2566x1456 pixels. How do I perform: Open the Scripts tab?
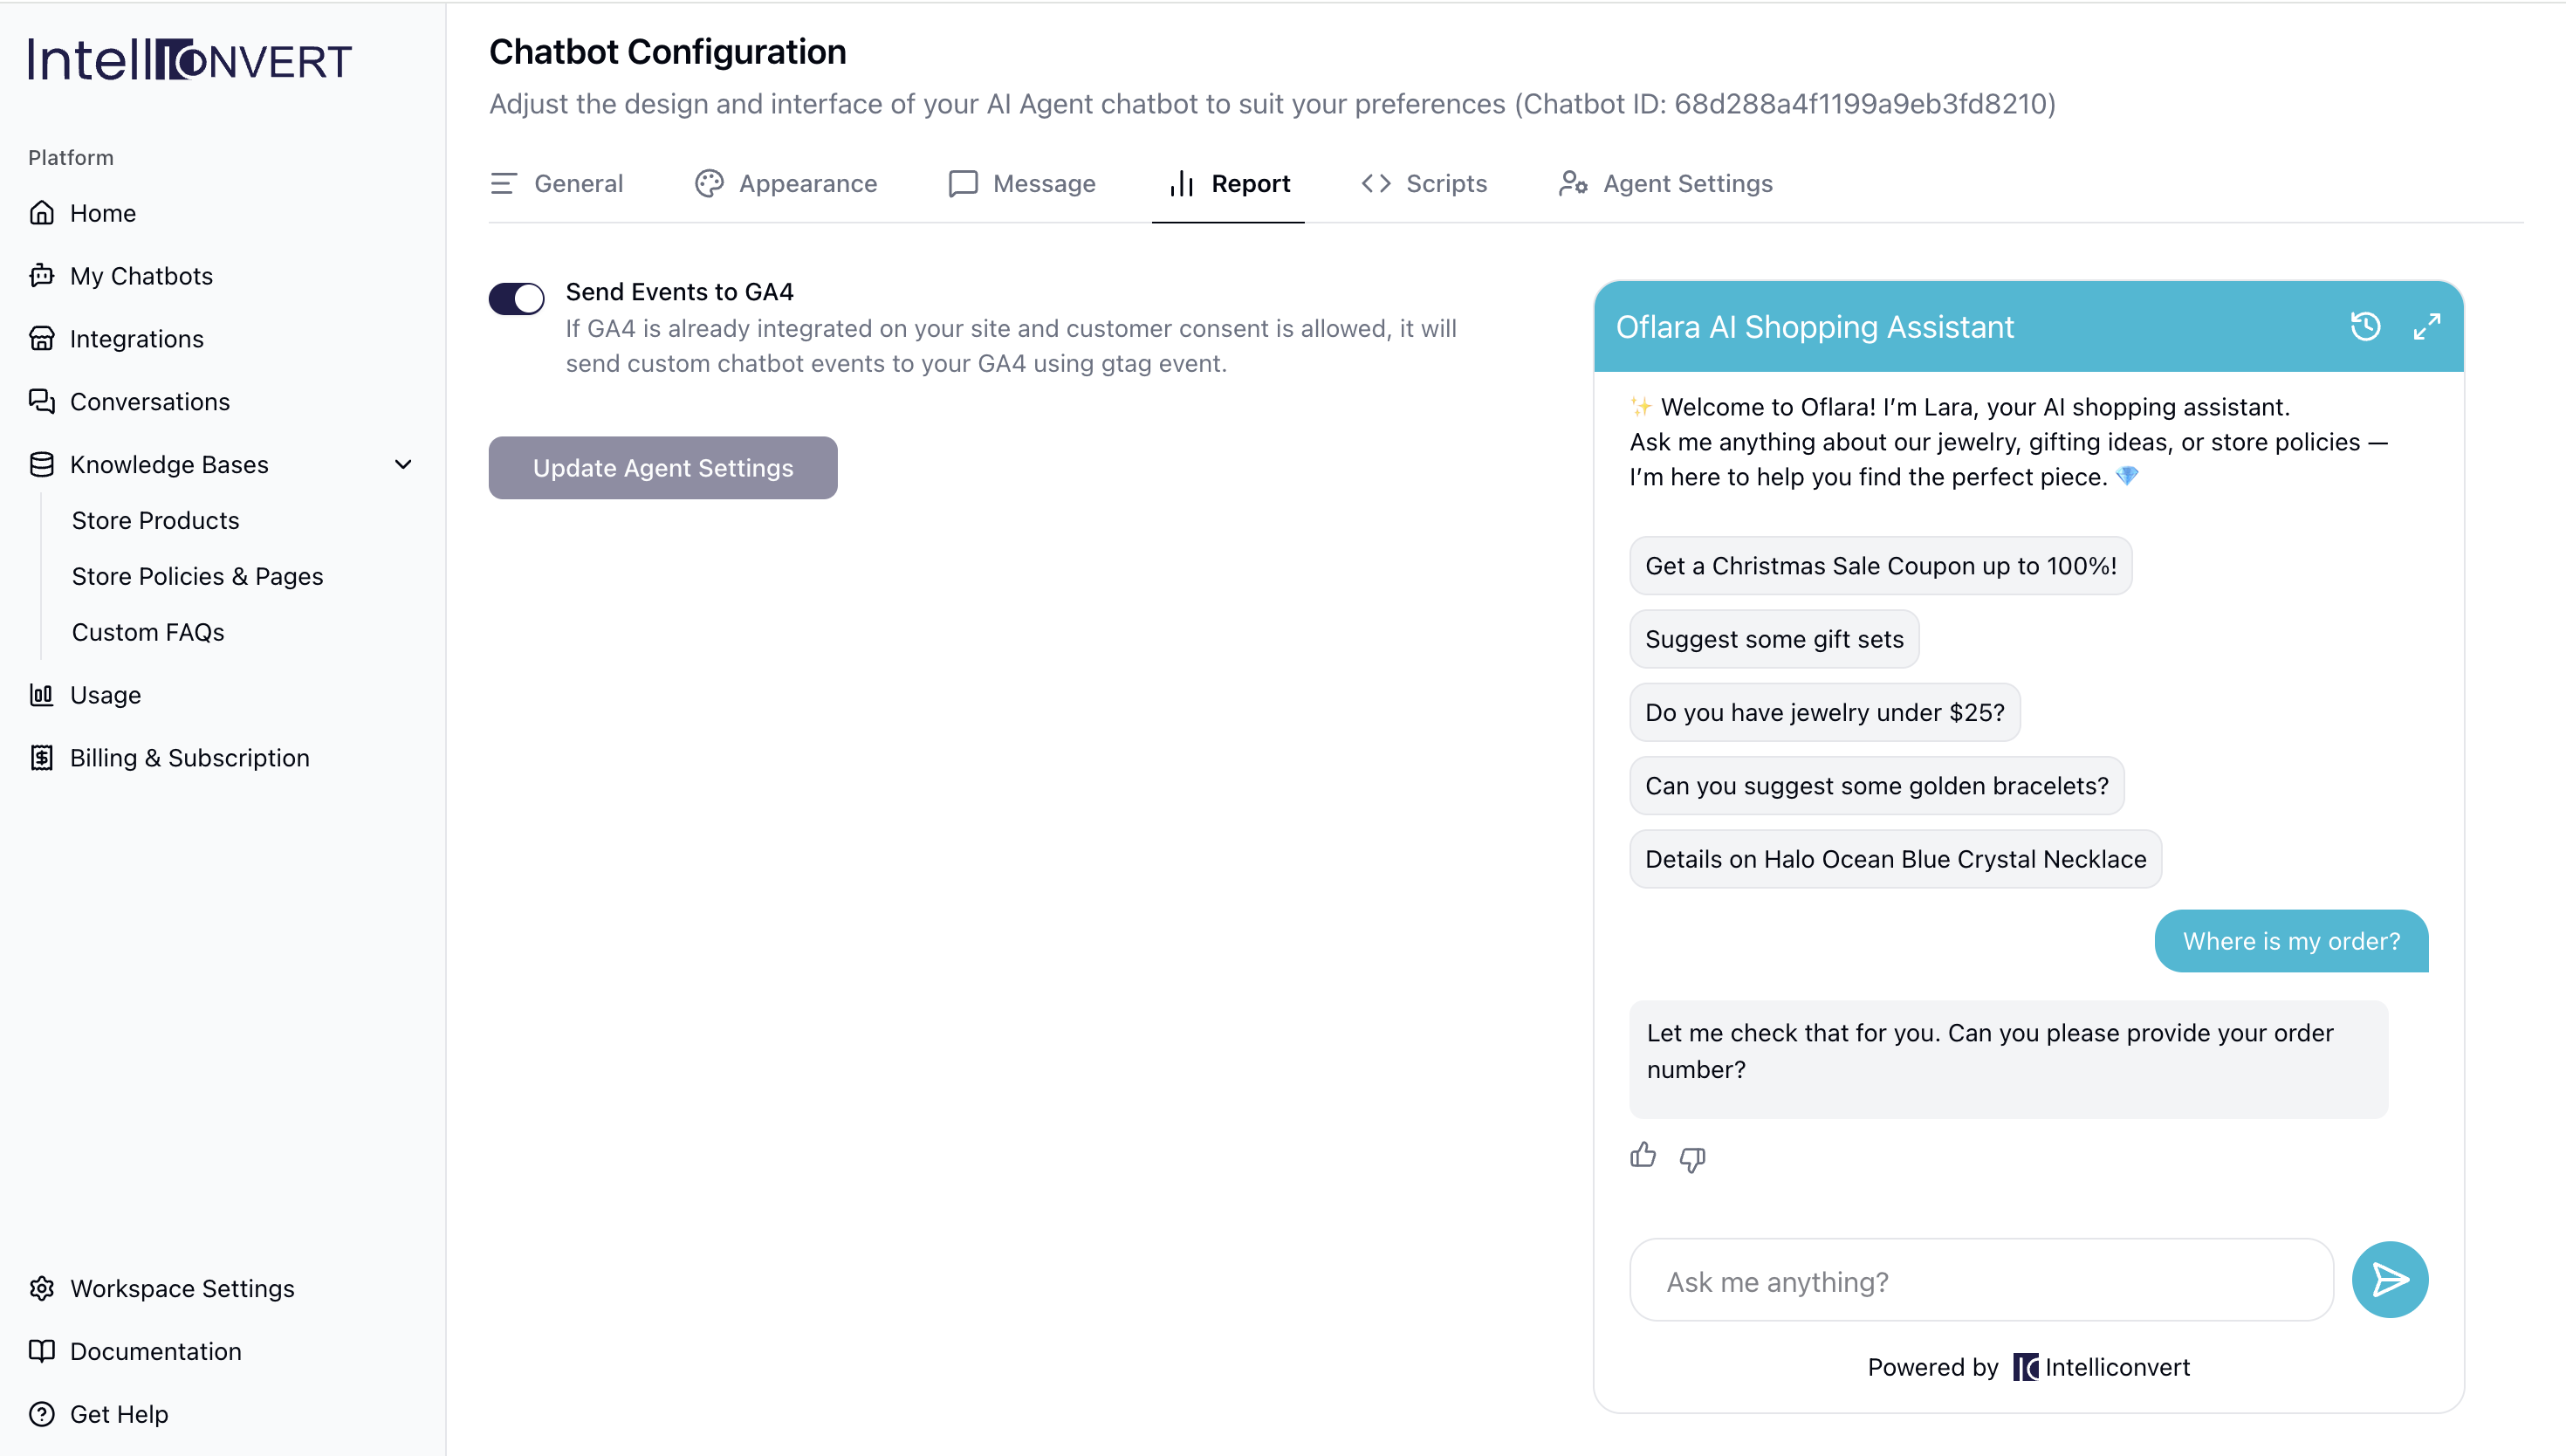[1424, 183]
